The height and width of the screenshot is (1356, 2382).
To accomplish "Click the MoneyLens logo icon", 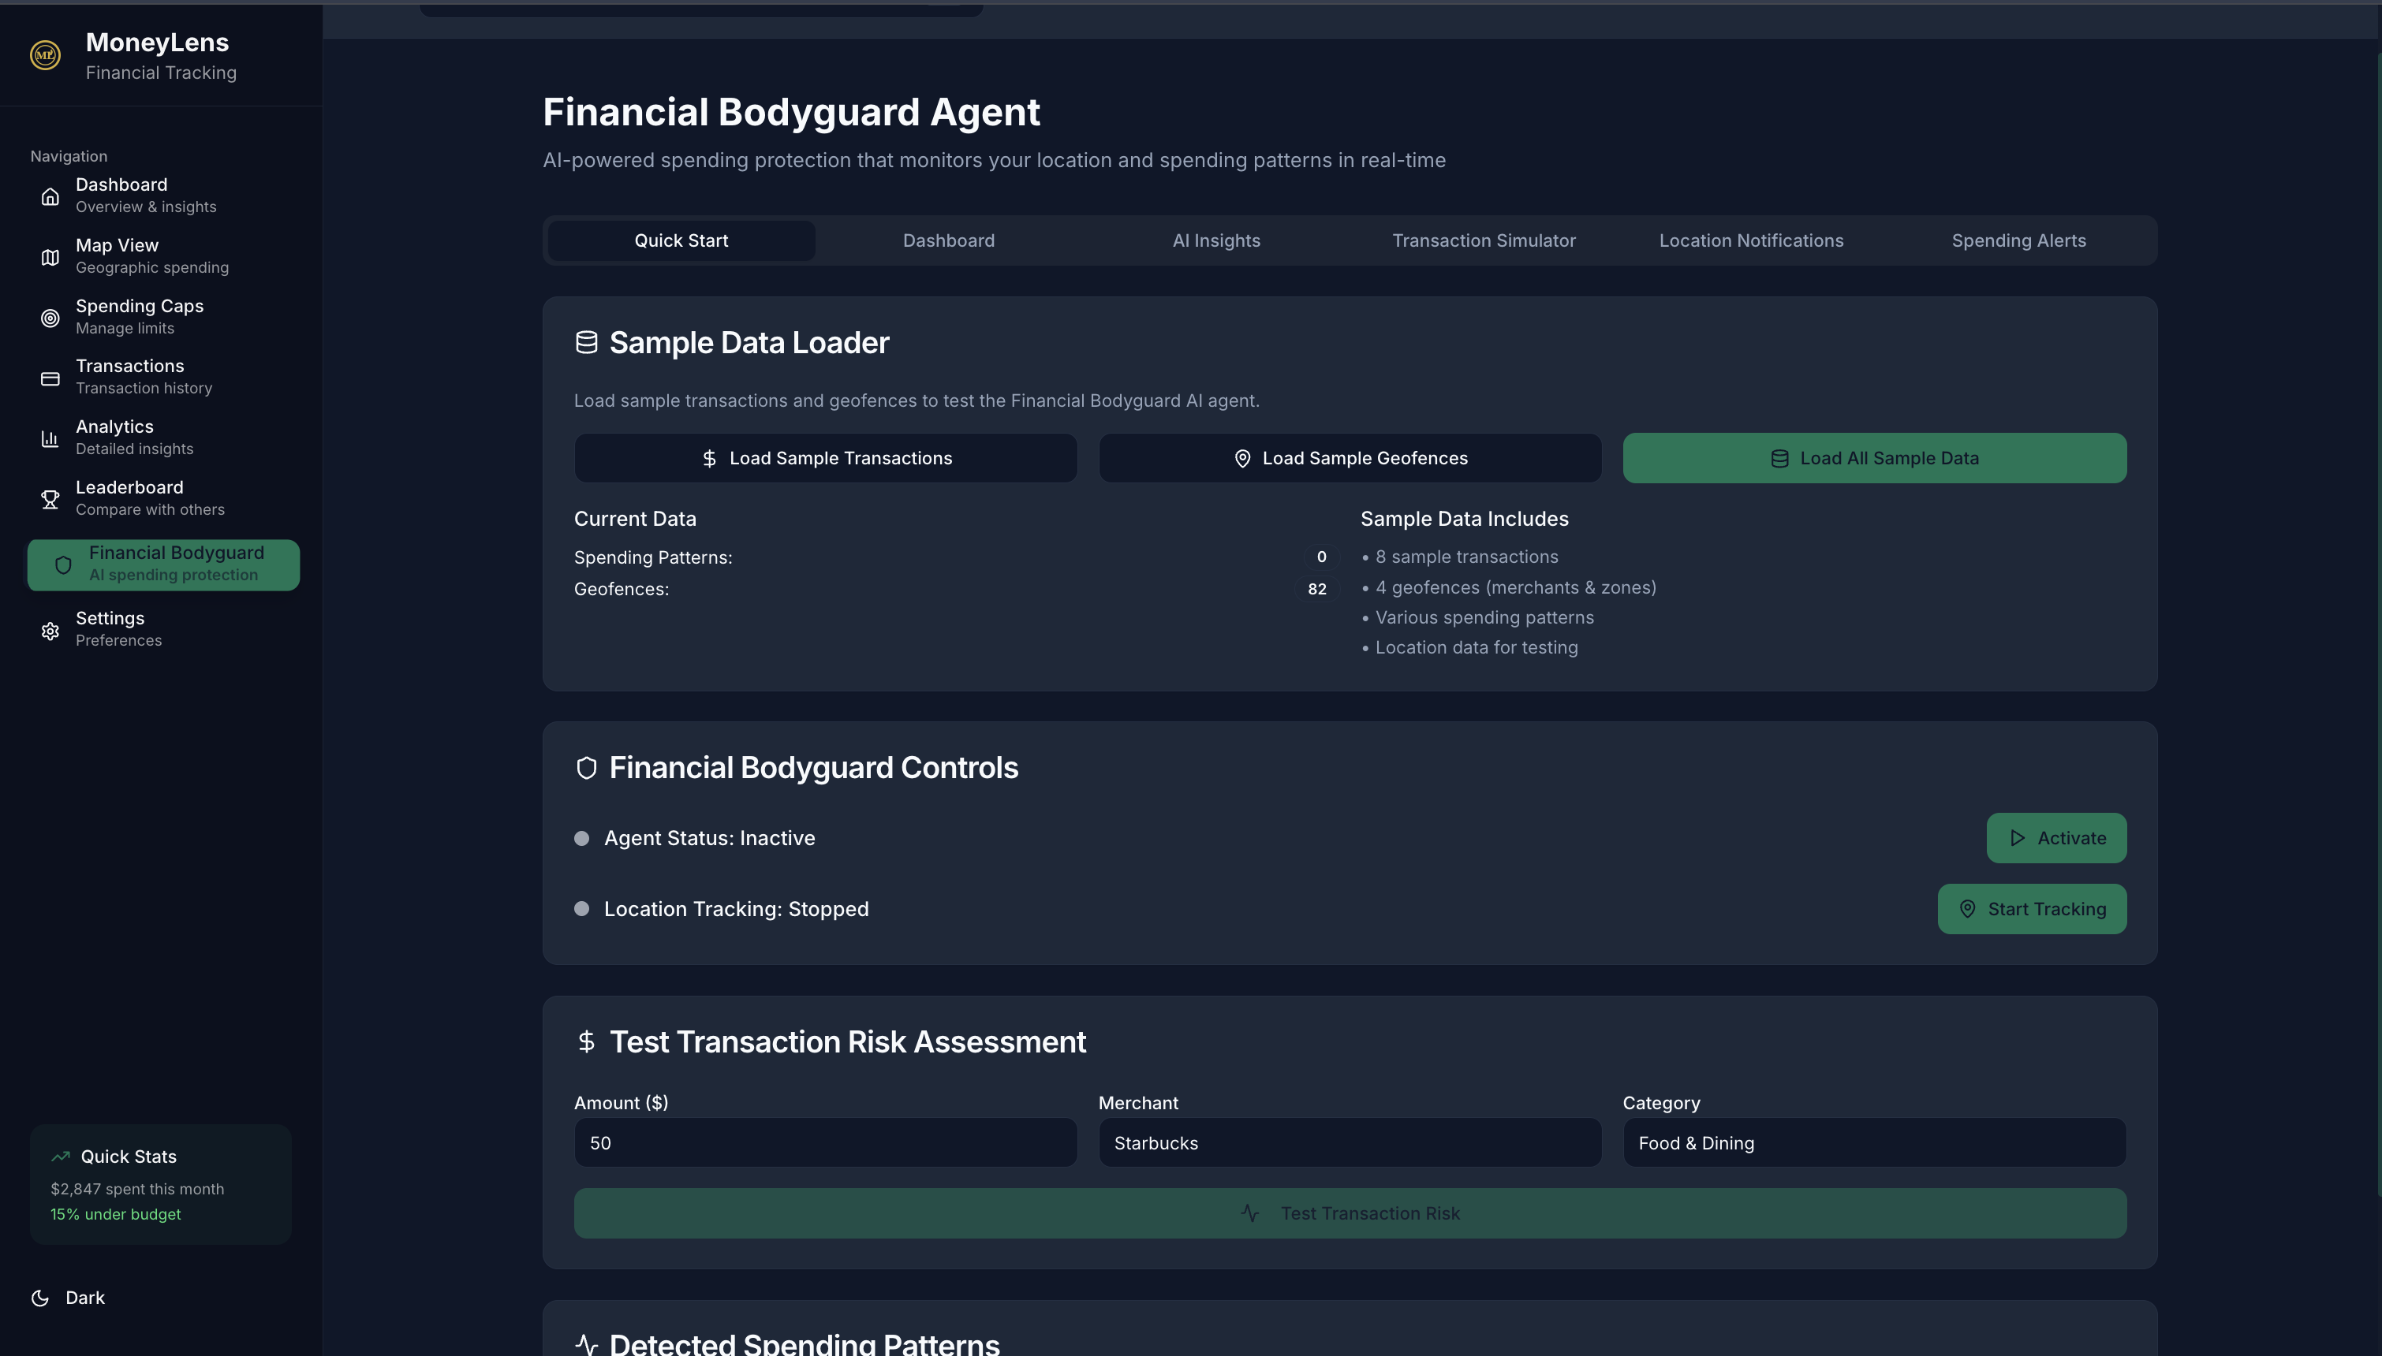I will pyautogui.click(x=45, y=56).
